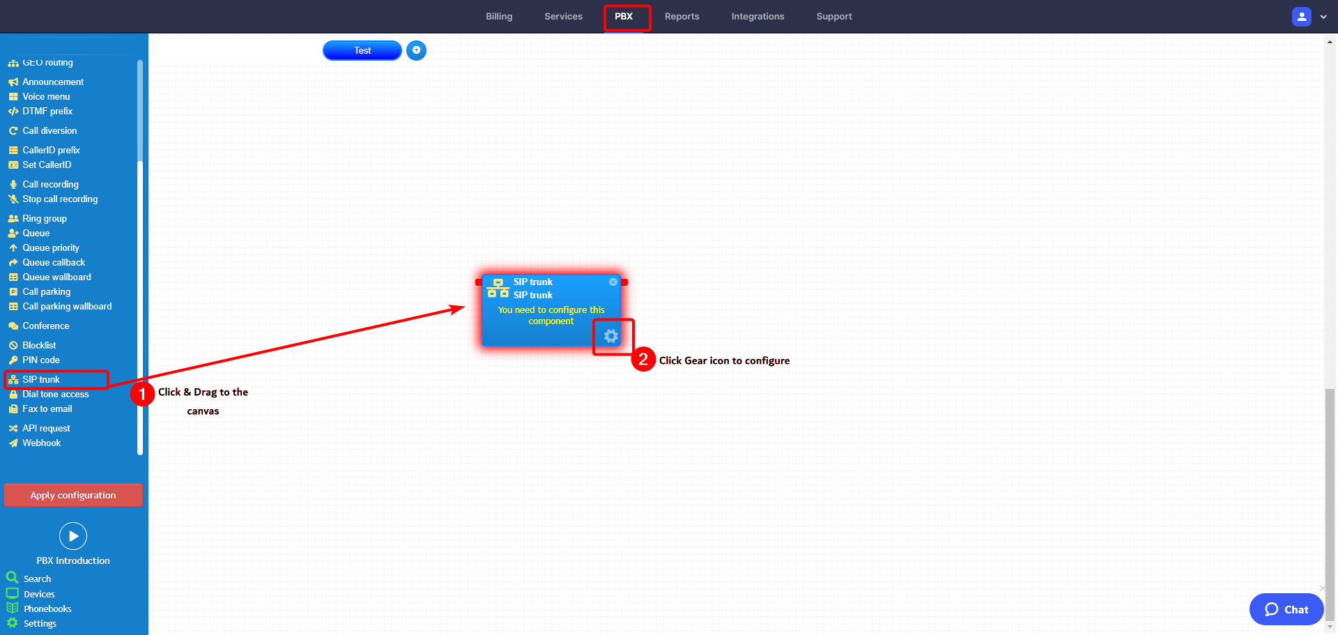Remove the SIP trunk node
The width and height of the screenshot is (1338, 635).
pyautogui.click(x=613, y=282)
